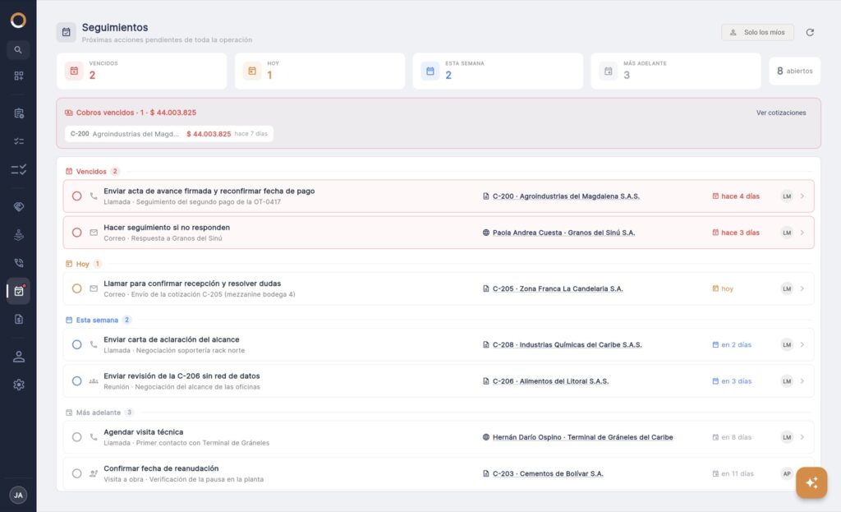Click the JA user avatar

point(18,495)
